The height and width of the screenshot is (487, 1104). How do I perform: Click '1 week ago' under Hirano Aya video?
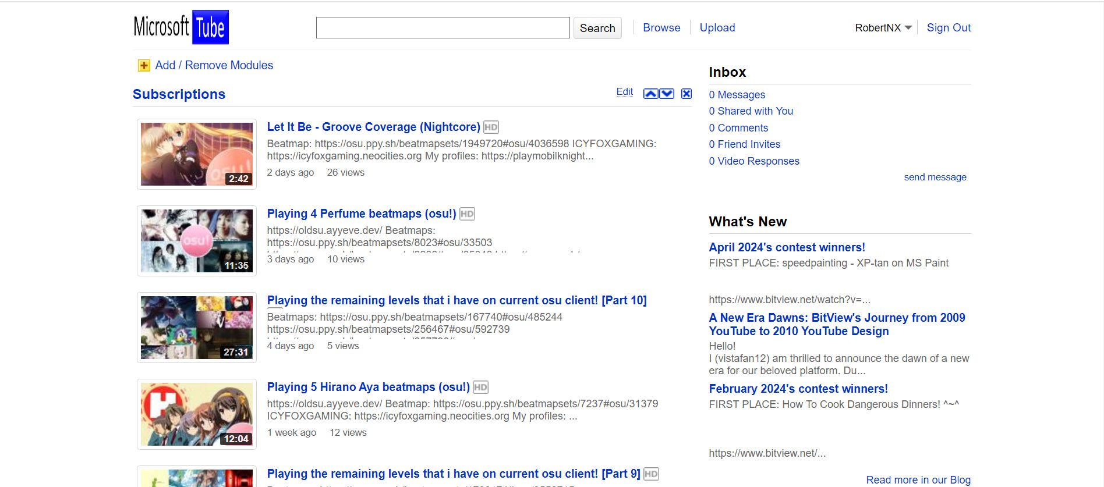(x=291, y=432)
